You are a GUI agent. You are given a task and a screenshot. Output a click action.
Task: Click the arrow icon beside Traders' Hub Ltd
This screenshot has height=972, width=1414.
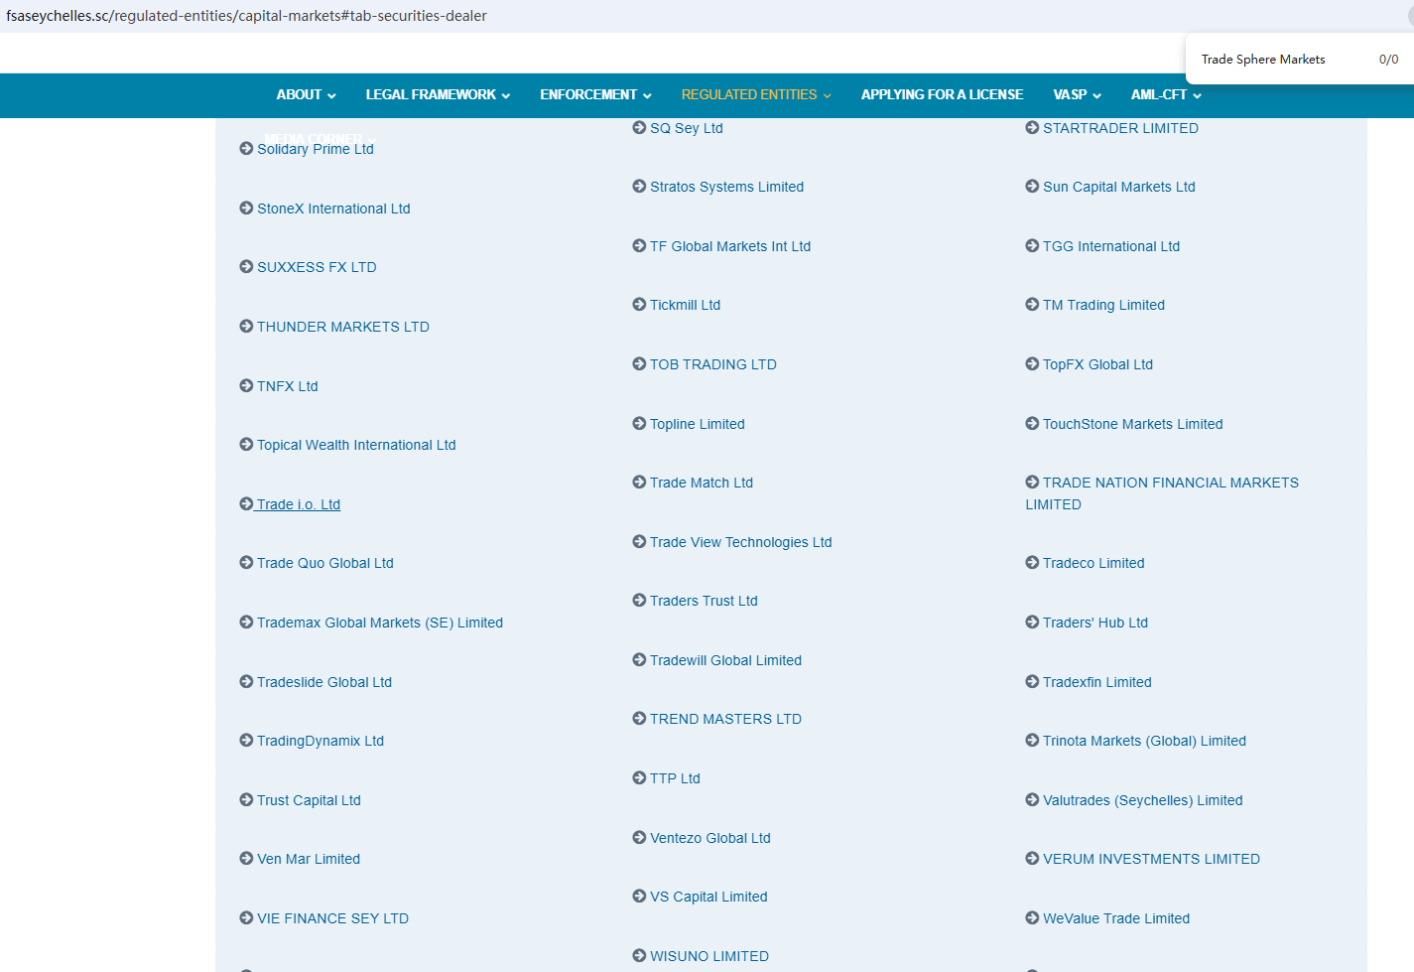[1032, 622]
